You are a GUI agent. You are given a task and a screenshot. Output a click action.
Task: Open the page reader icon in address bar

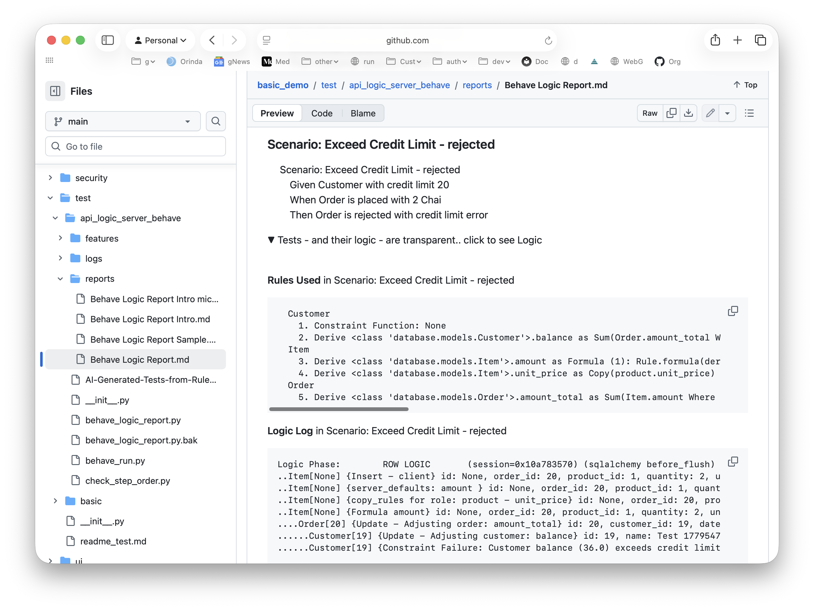pos(267,40)
